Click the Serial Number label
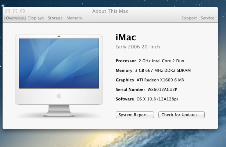 coord(130,89)
